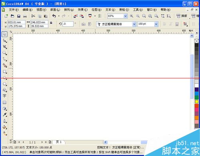Select the Rectangle tool
The image size is (200, 156).
tap(4, 72)
